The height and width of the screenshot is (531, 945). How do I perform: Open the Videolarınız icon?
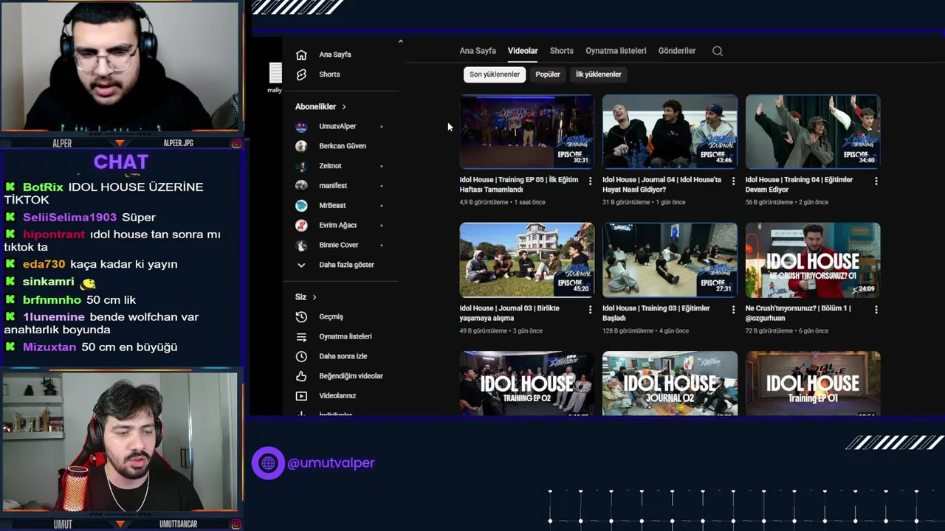[301, 396]
